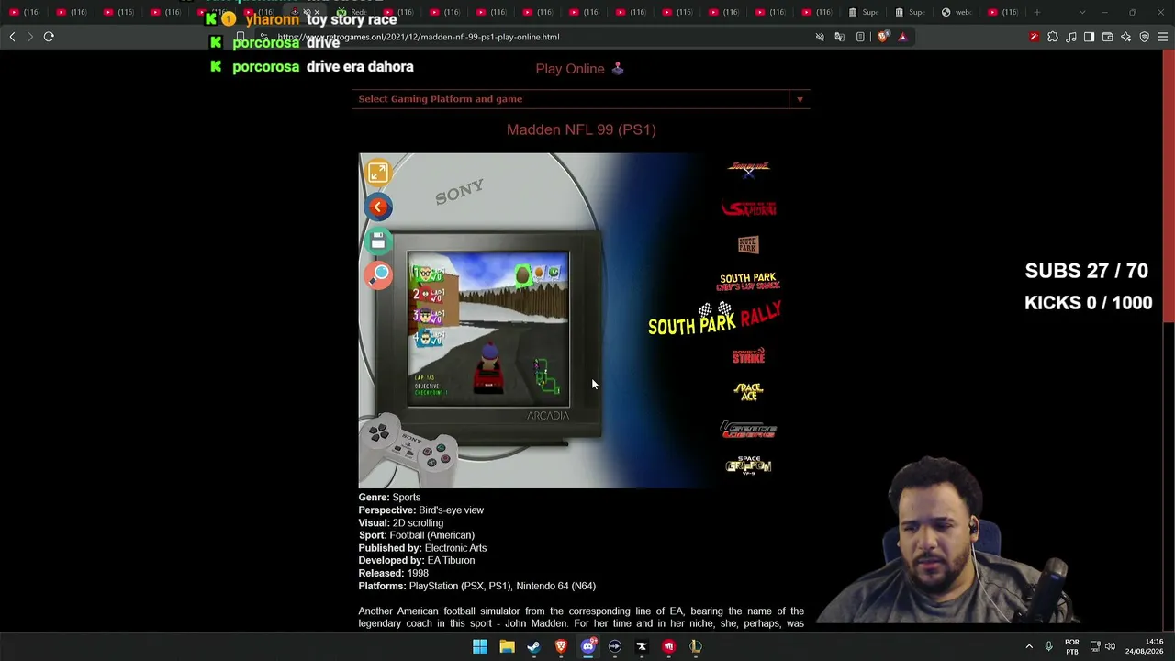Open Brave Rewards triangle icon
Image resolution: width=1175 pixels, height=661 pixels.
point(902,37)
